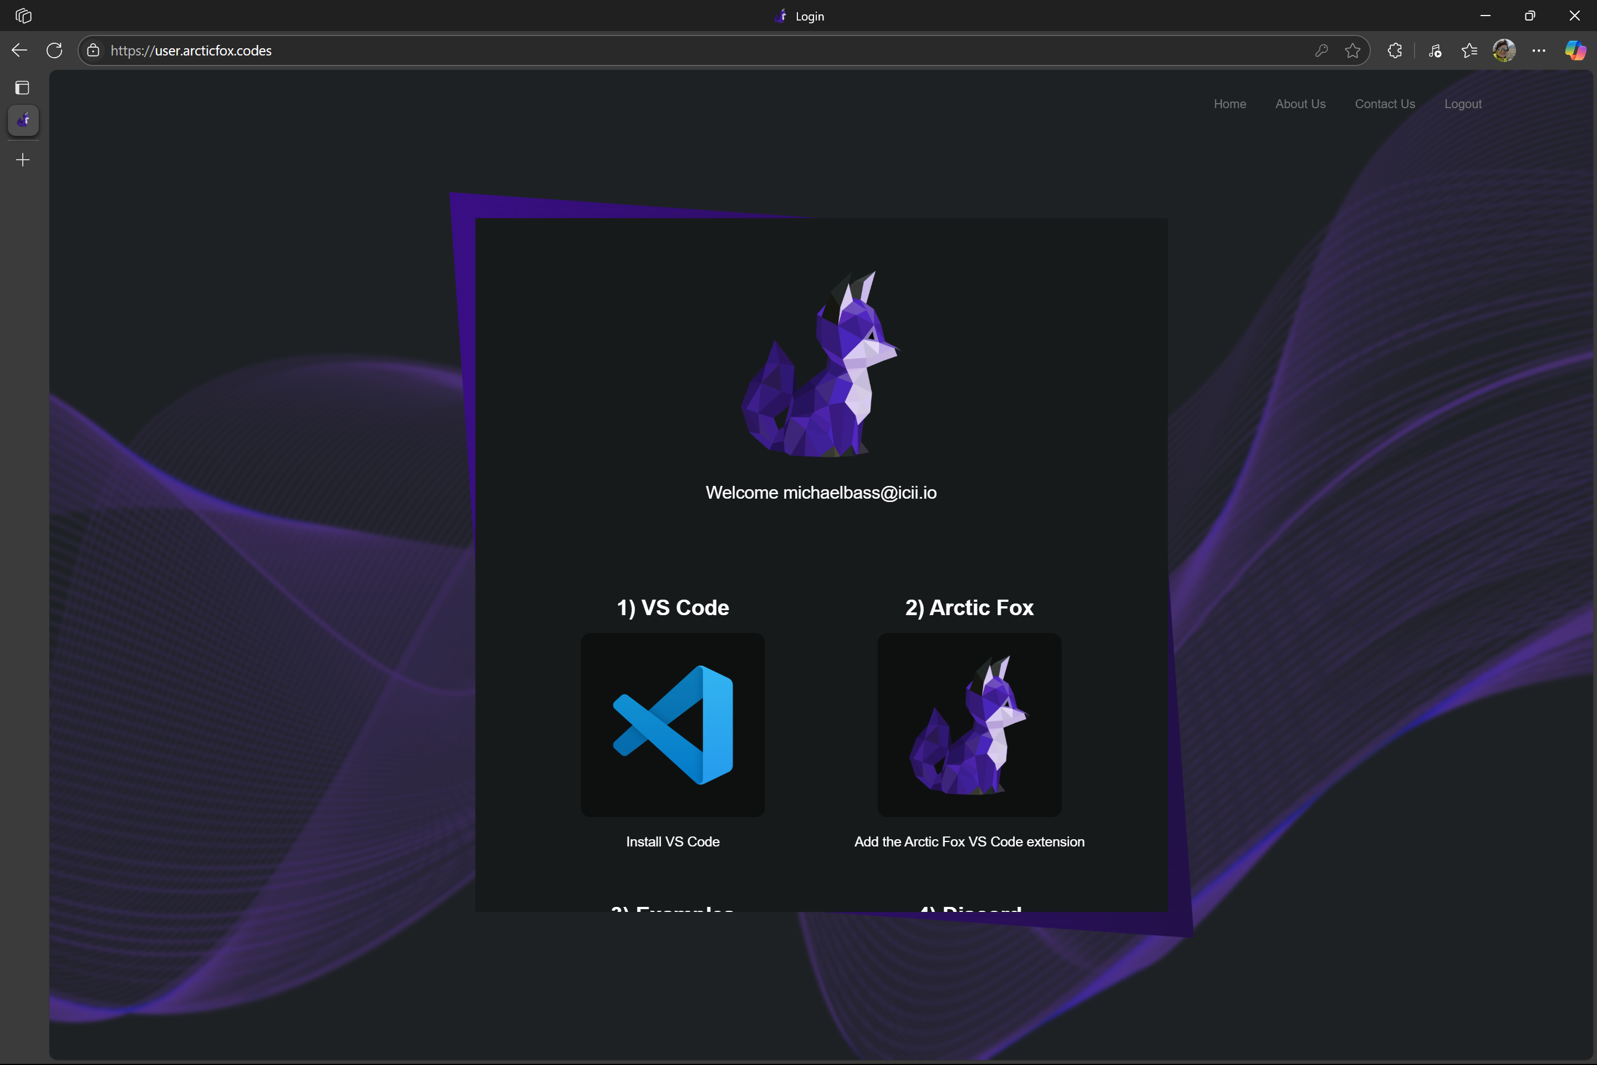
Task: Open Settings and more menu
Action: pos(1539,50)
